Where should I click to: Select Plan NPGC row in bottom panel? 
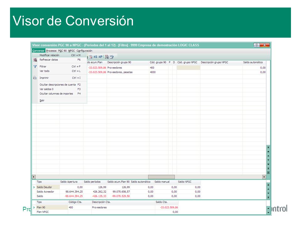click(x=105, y=212)
